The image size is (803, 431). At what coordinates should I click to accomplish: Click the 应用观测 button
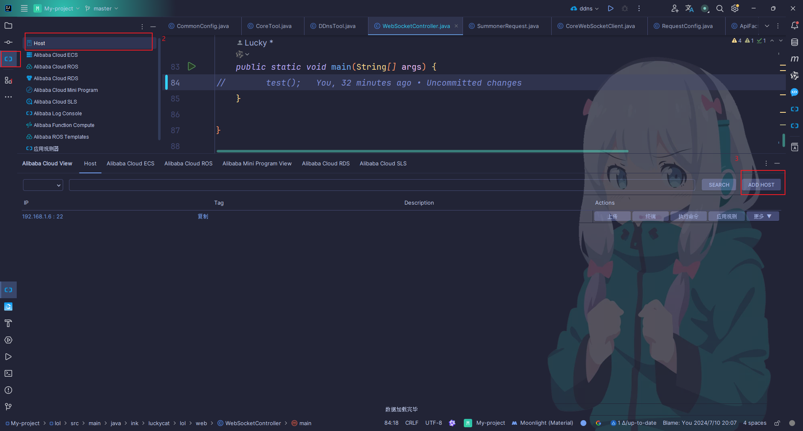click(726, 216)
